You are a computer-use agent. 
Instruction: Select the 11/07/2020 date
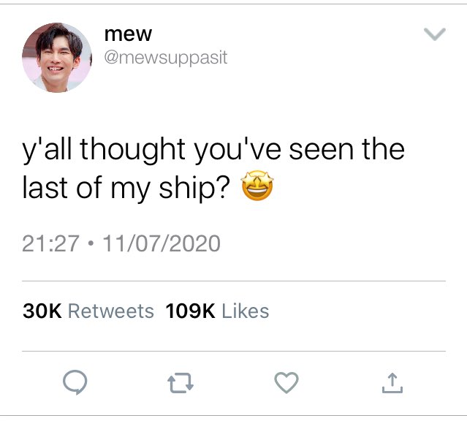pos(161,243)
